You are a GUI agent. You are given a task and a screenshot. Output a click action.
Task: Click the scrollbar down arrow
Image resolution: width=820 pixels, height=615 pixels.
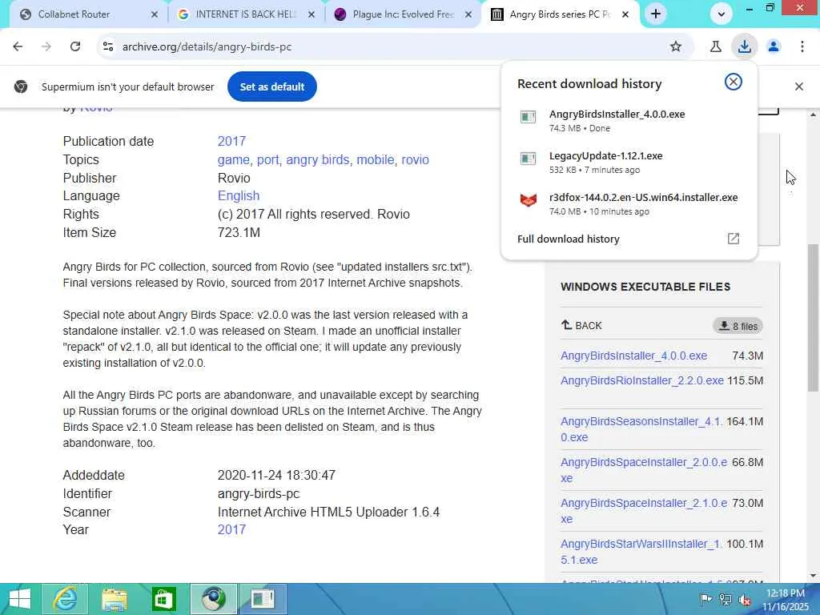[x=813, y=576]
